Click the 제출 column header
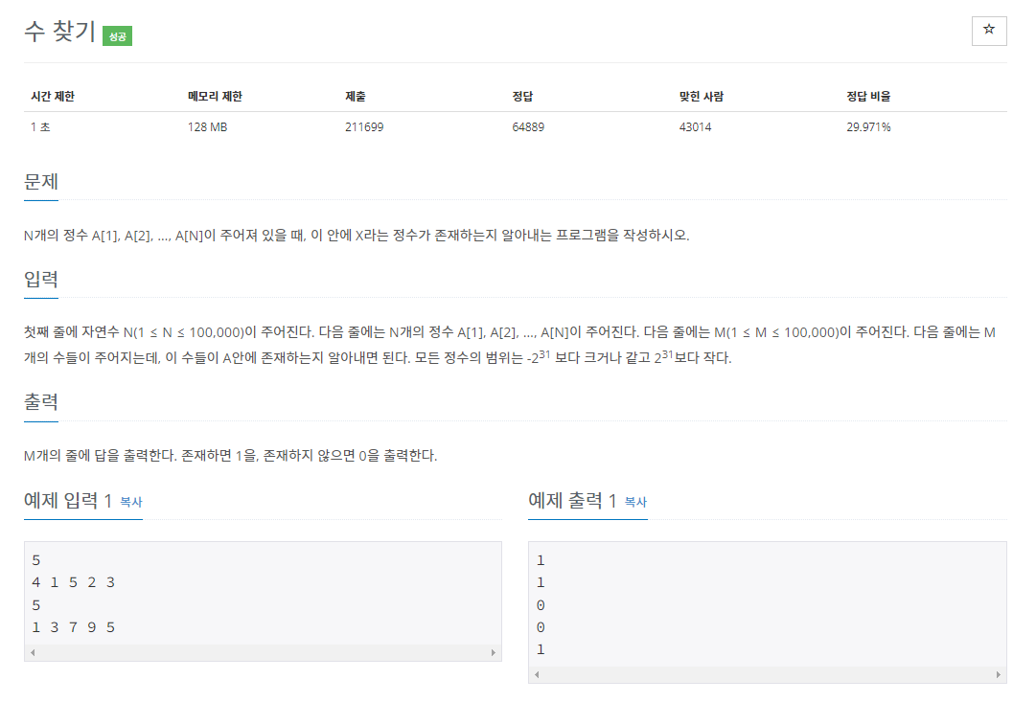This screenshot has width=1036, height=702. pyautogui.click(x=355, y=97)
